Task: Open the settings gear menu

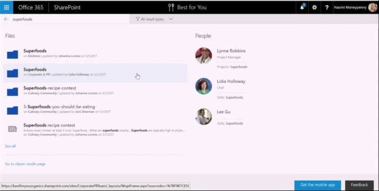Action: (314, 7)
